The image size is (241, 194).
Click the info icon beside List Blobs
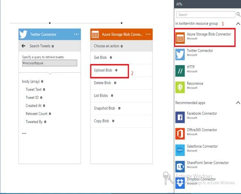(x=112, y=95)
